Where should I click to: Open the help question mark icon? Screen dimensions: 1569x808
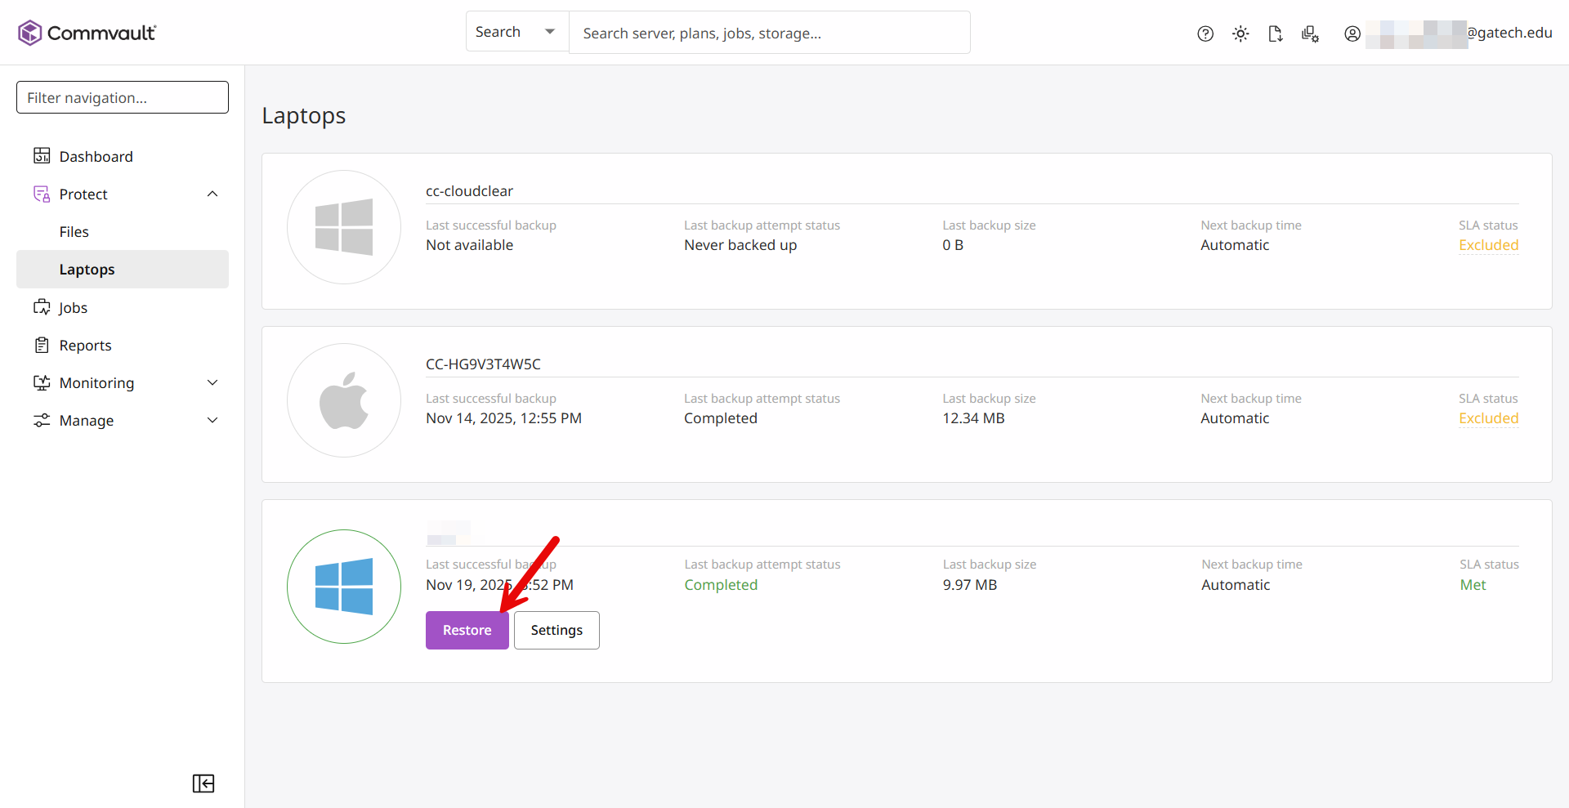[x=1205, y=33]
